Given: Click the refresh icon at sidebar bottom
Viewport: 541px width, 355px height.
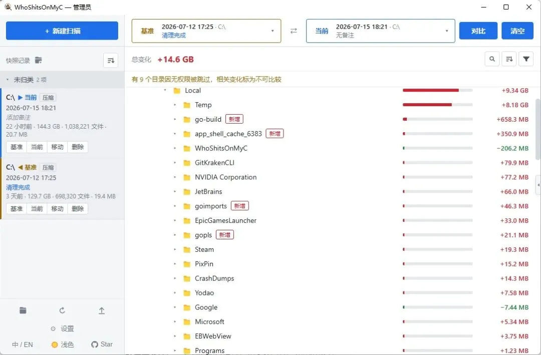Looking at the screenshot, I should (62, 310).
